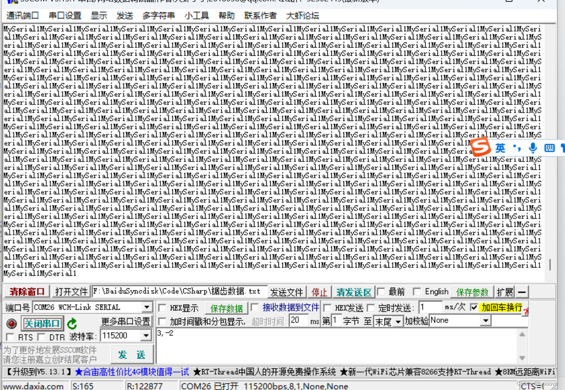Image resolution: width=565 pixels, height=390 pixels.
Task: Toggle the HEX发送 checkbox
Action: click(327, 308)
